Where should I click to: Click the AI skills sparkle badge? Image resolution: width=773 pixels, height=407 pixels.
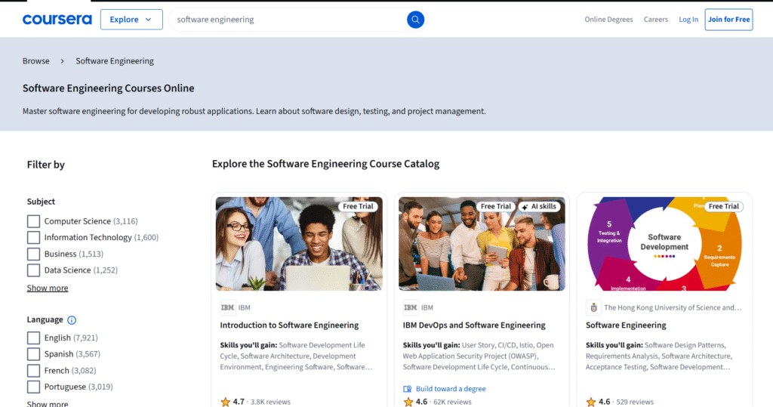539,206
